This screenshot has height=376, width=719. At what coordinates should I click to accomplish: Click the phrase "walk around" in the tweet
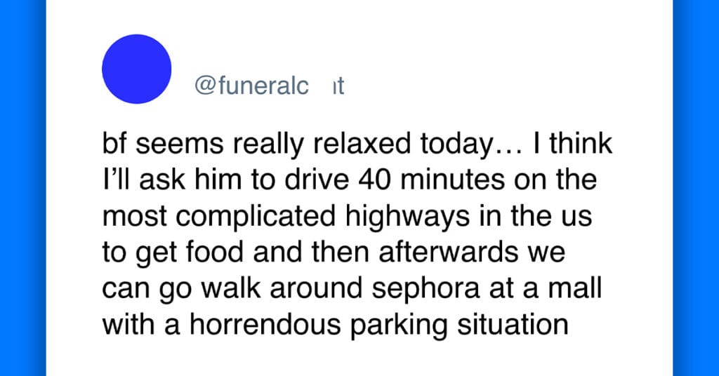point(282,289)
